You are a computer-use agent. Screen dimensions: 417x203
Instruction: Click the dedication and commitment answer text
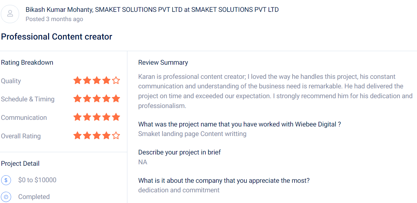[179, 190]
